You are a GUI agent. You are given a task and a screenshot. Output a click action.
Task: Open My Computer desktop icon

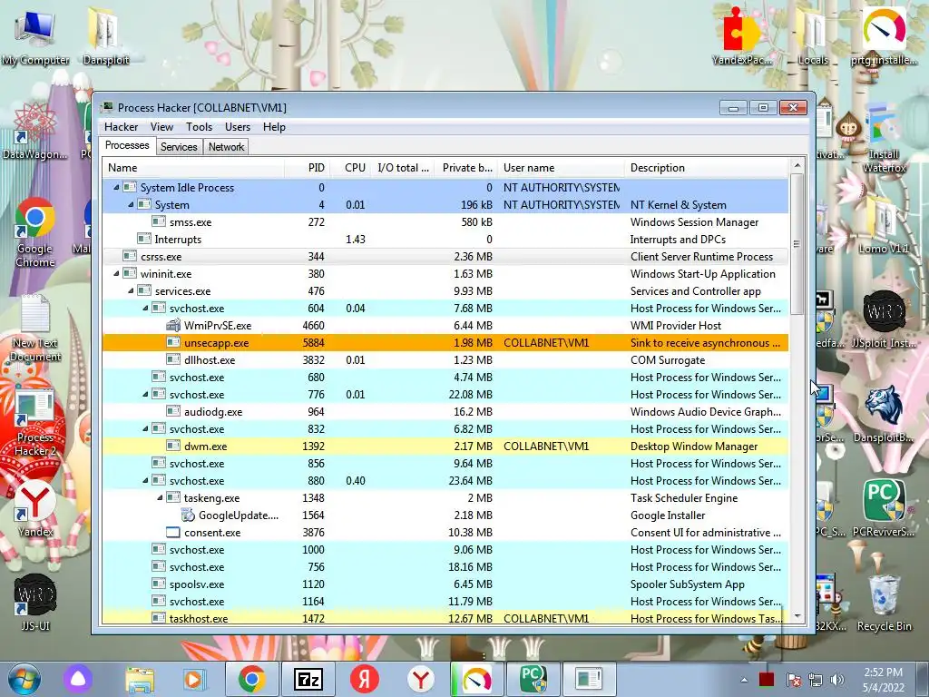[x=35, y=36]
